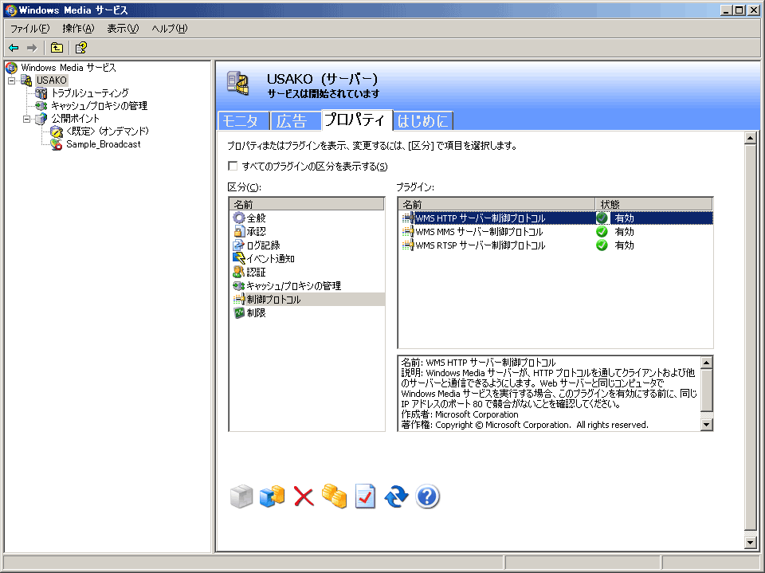This screenshot has height=573, width=765.
Task: Select the プロパティ tab
Action: click(357, 120)
